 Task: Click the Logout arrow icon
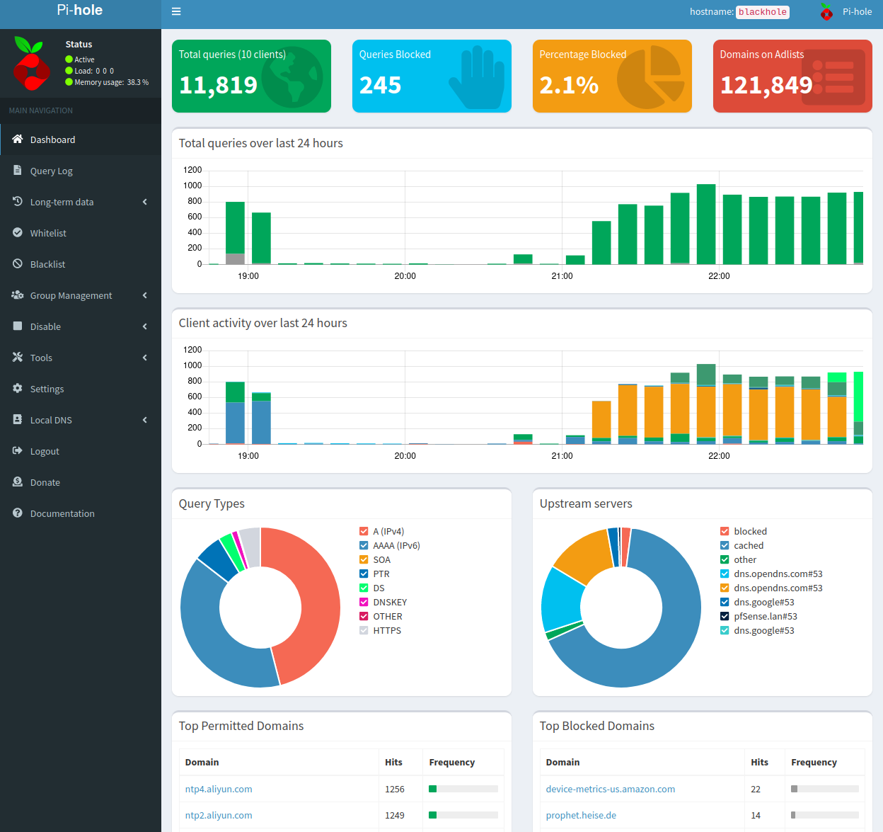click(18, 451)
